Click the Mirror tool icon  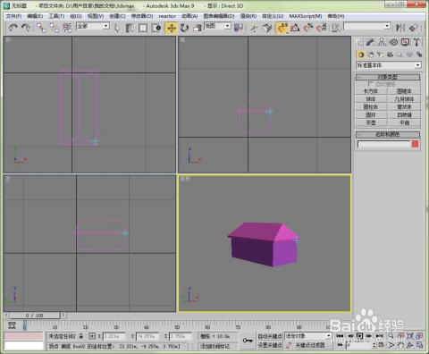[x=400, y=28]
